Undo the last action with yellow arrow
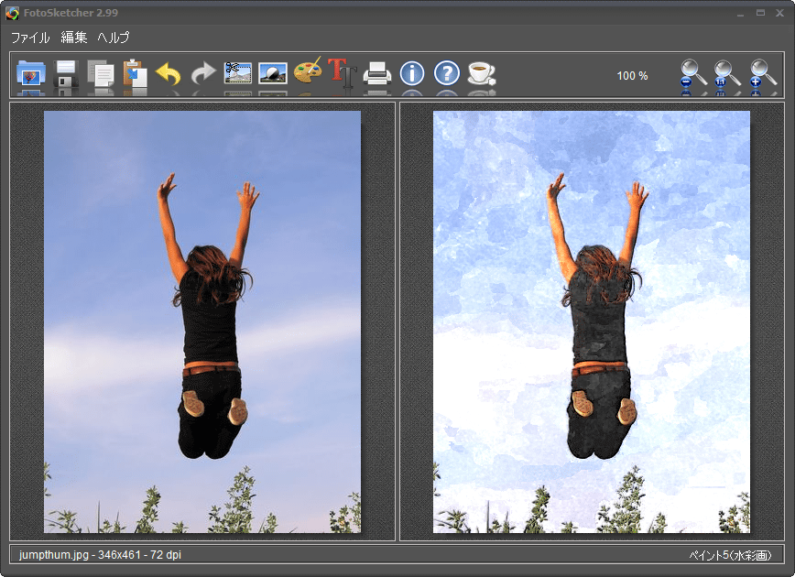 (169, 74)
